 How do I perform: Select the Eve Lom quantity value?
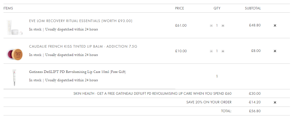point(217,26)
